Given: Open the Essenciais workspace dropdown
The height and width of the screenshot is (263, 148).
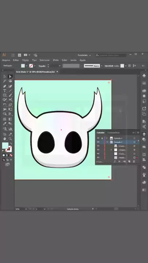Looking at the screenshot, I should tap(84, 55).
